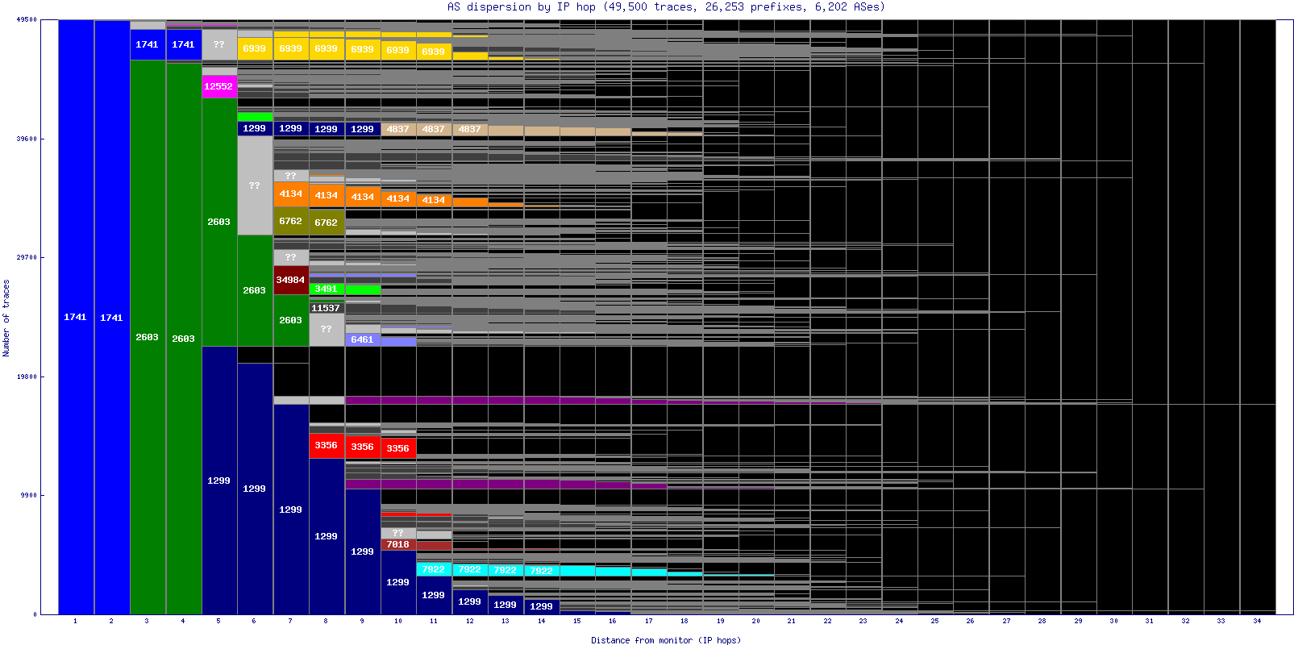1294x645 pixels.
Task: Click the 'Distance from monitor (IP hops)' axis label
Action: coord(666,640)
